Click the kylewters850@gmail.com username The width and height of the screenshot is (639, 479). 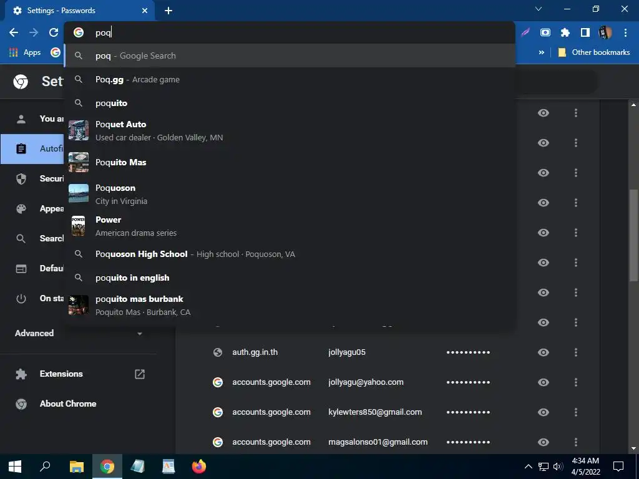coord(375,412)
